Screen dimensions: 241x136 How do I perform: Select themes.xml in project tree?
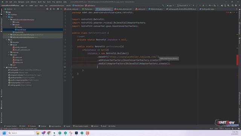[x=18, y=62]
